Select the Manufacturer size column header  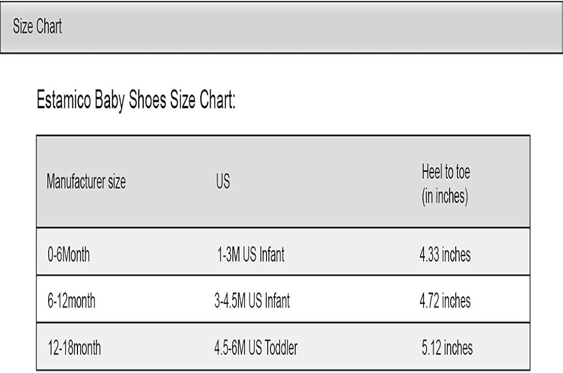pos(86,182)
